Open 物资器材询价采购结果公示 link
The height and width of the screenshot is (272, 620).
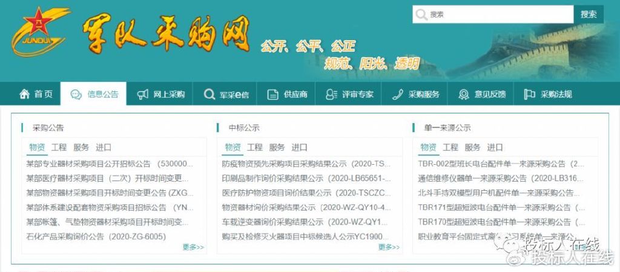pos(306,208)
